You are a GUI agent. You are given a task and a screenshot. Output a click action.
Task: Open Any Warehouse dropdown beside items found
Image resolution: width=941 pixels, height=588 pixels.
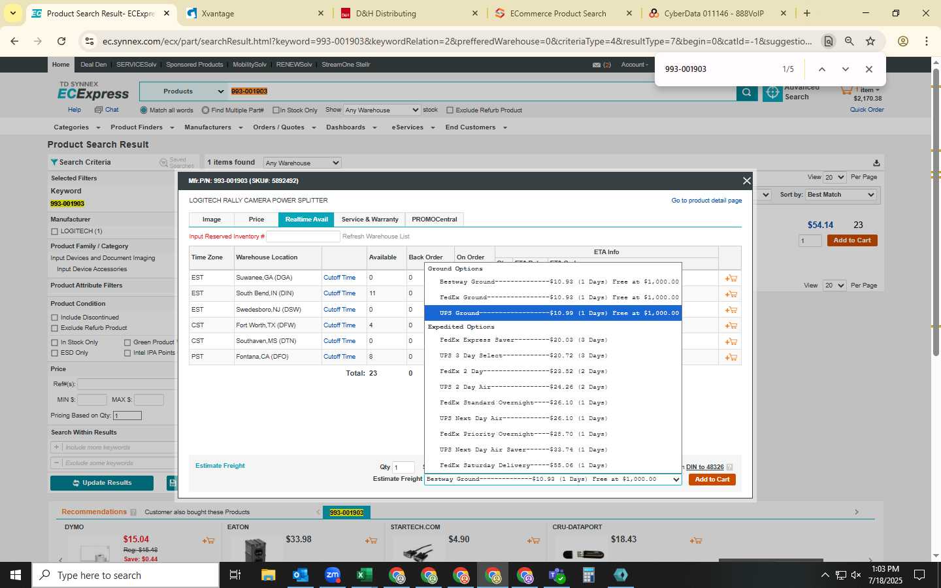(x=302, y=163)
